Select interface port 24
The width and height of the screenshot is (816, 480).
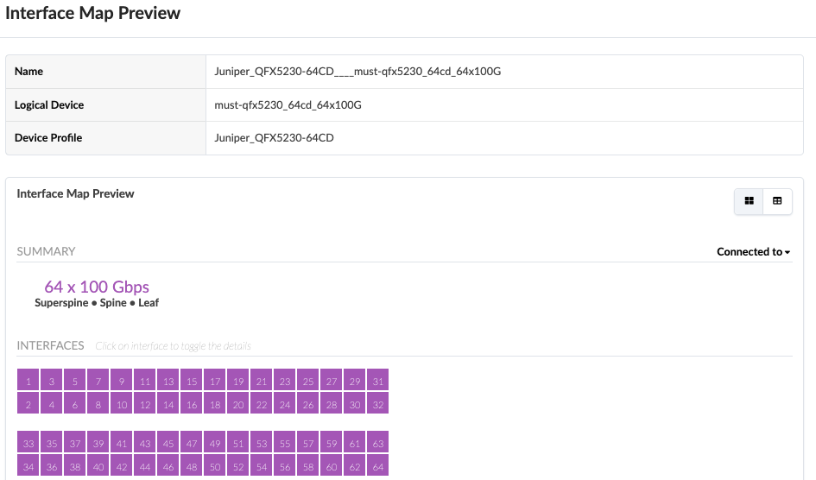[285, 403]
